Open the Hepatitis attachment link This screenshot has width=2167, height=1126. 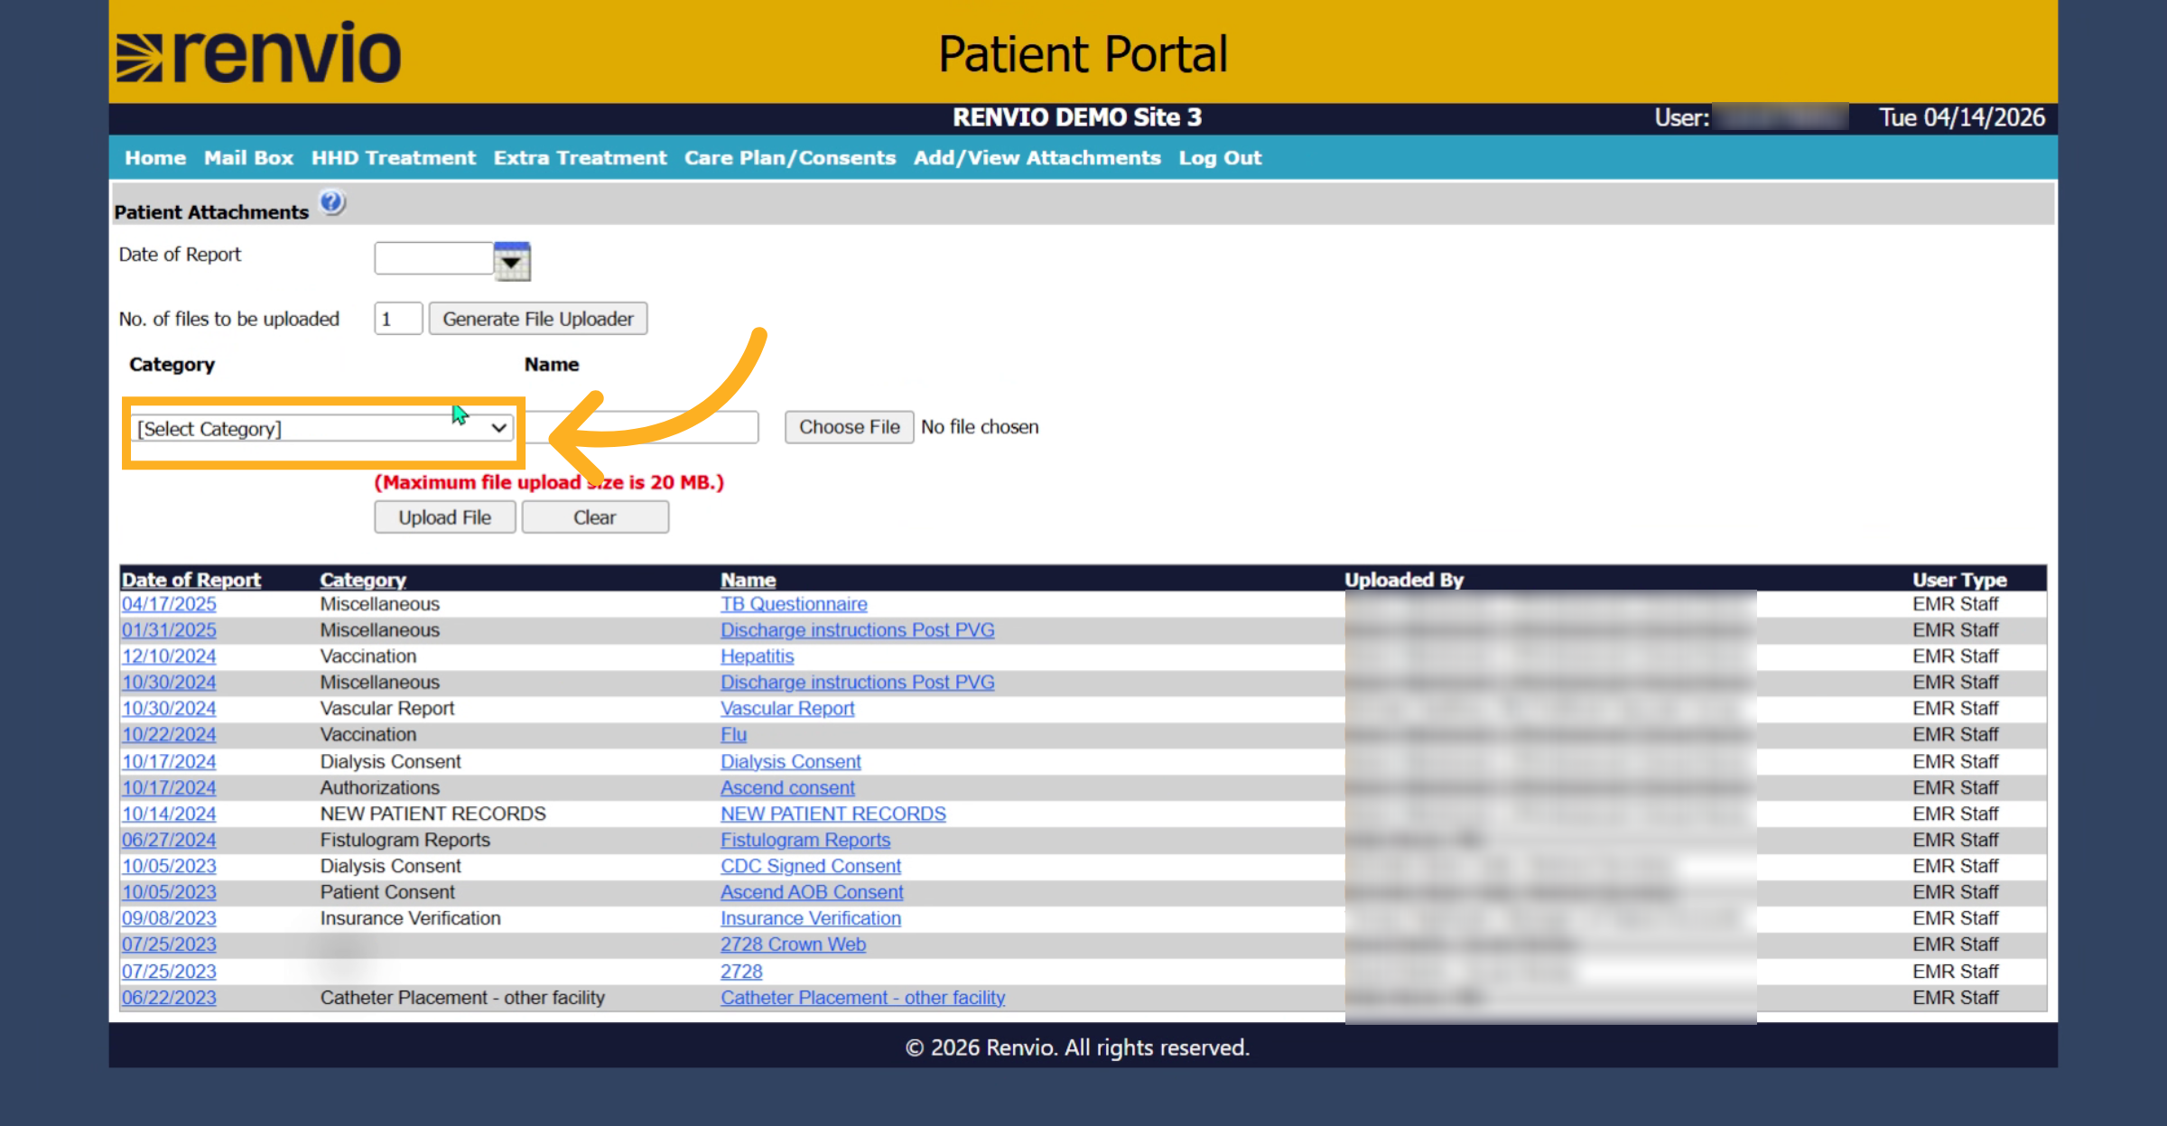pyautogui.click(x=758, y=656)
